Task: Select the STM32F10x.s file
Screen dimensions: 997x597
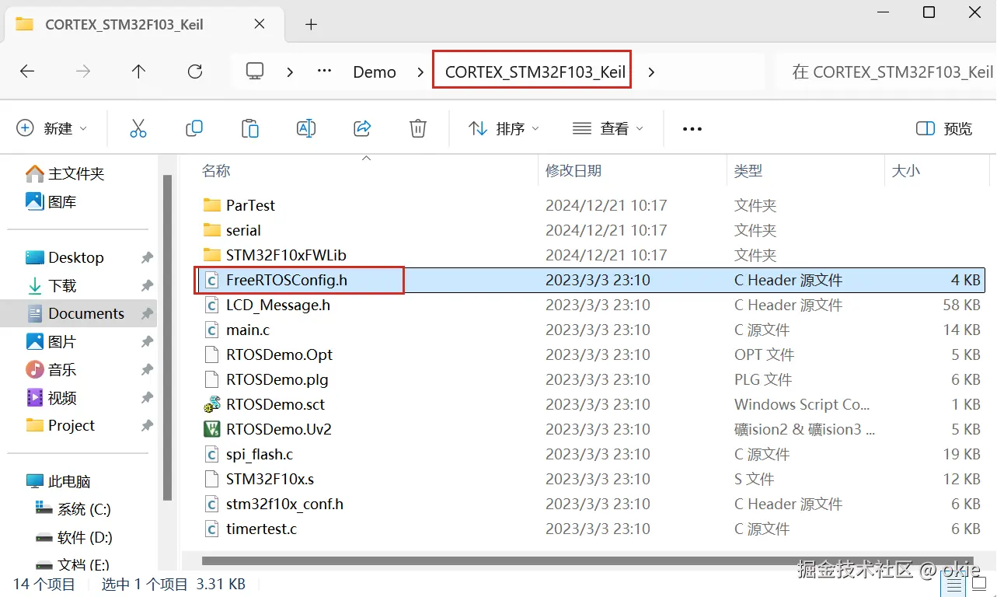Action: point(591,479)
